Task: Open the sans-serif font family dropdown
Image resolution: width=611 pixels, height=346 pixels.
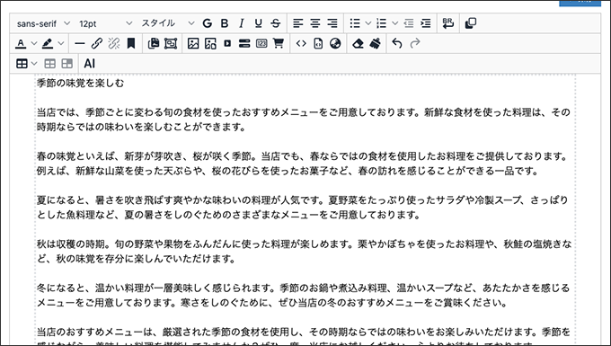Action: pyautogui.click(x=43, y=23)
